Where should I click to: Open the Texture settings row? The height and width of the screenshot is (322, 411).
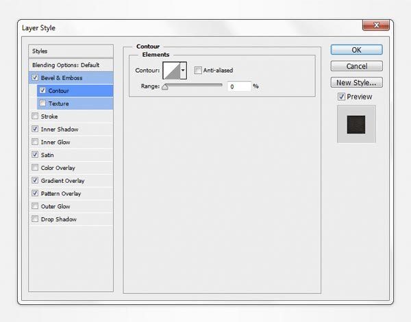coord(75,103)
